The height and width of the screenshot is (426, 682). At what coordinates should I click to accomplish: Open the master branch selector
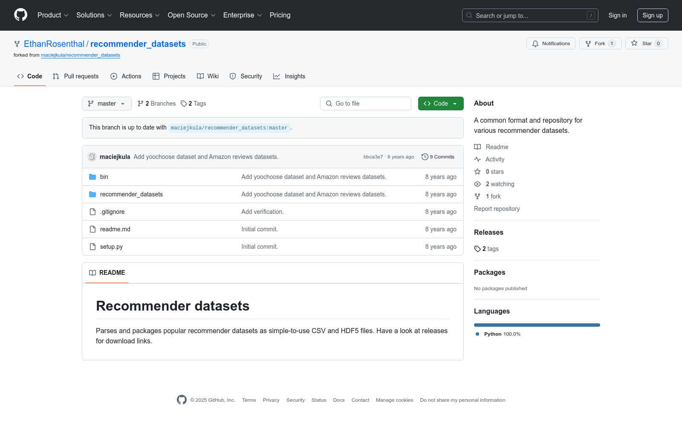(107, 104)
